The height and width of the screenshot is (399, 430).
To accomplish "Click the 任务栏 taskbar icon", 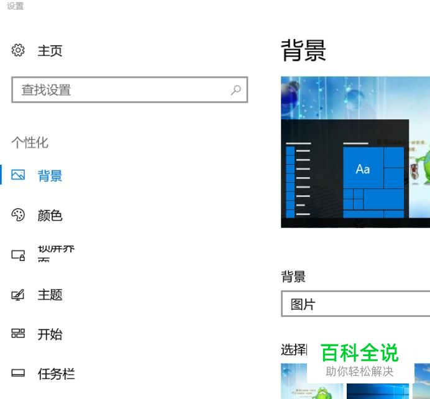I will (18, 373).
